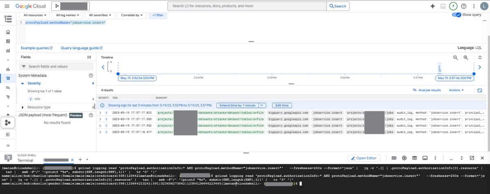
Task: Click the Open Editor button
Action: tap(364, 158)
